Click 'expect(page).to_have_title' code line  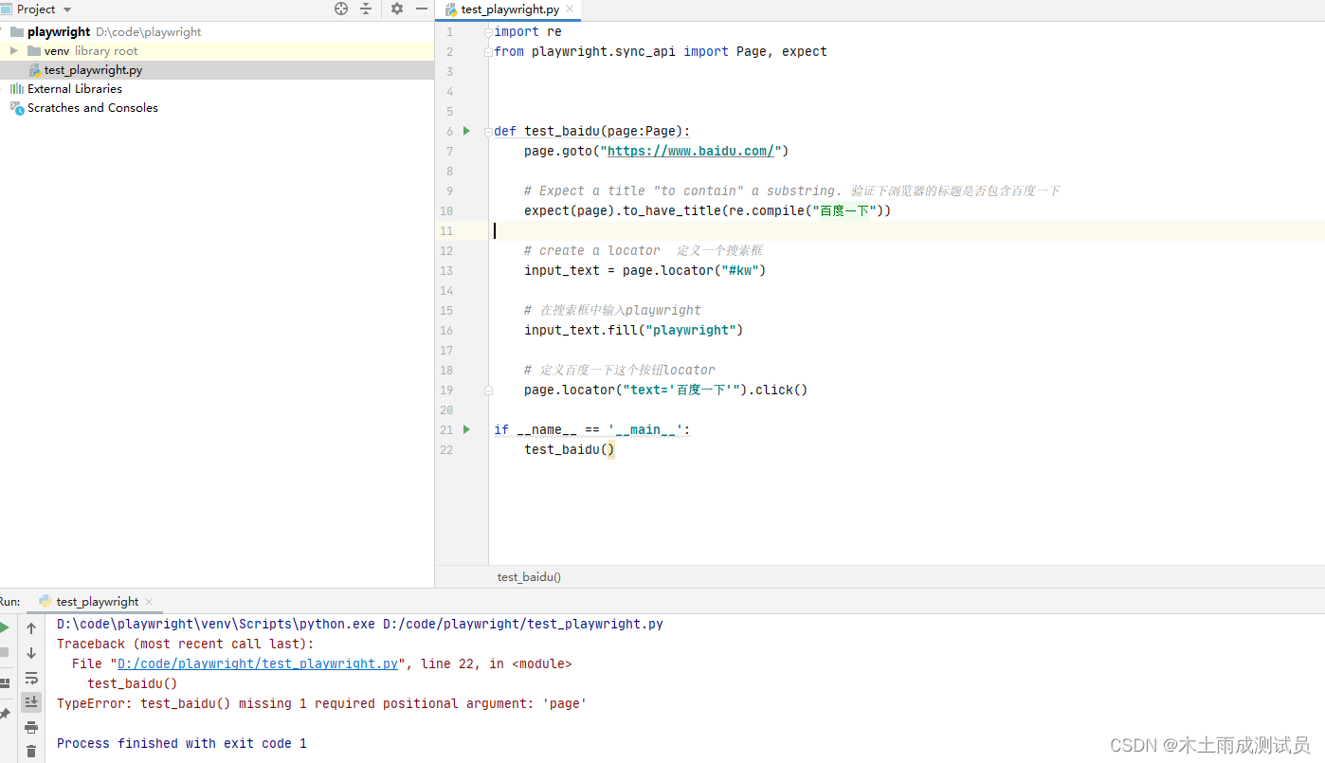tap(708, 210)
